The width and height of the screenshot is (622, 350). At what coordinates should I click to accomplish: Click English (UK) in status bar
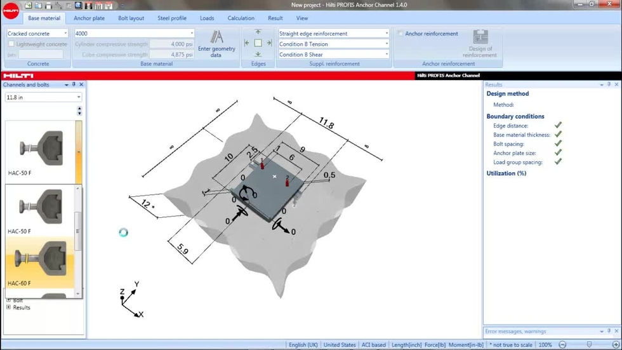[303, 345]
